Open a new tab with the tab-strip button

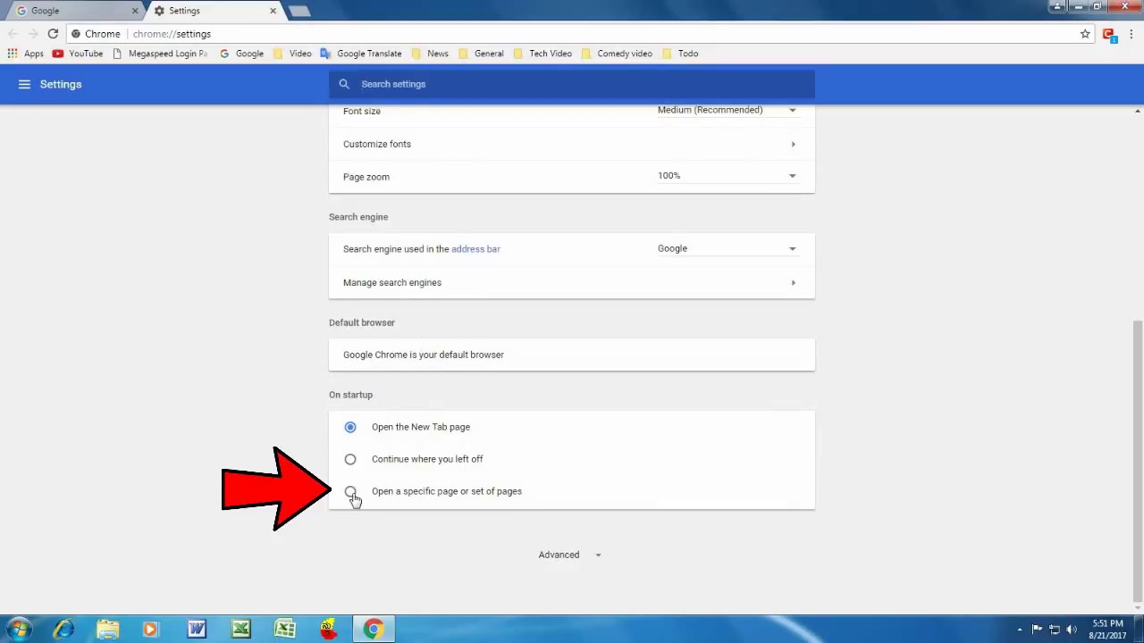click(x=299, y=11)
